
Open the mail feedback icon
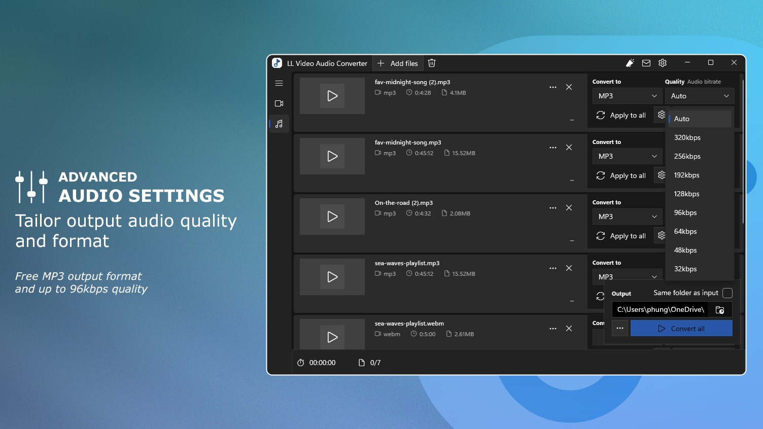click(646, 63)
